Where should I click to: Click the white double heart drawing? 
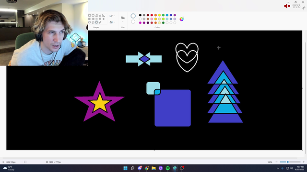[187, 57]
